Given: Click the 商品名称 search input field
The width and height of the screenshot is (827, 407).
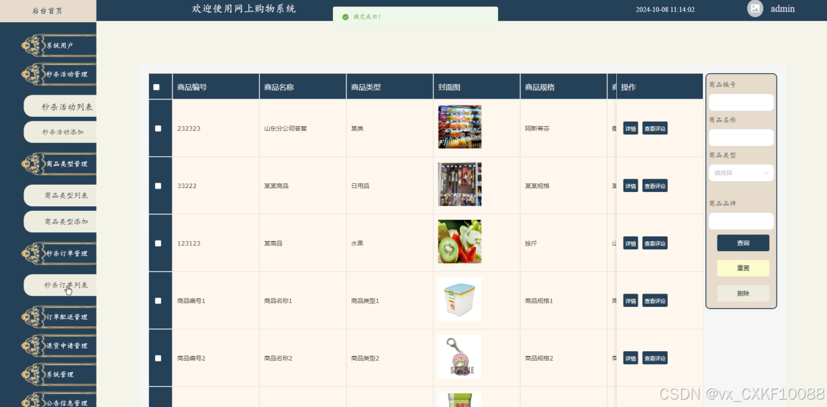Looking at the screenshot, I should point(741,138).
